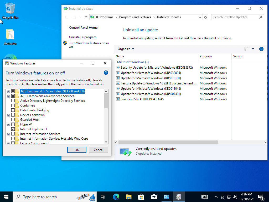Enable Active Directory Lightweight Directory Services
The image size is (269, 202).
[13, 101]
